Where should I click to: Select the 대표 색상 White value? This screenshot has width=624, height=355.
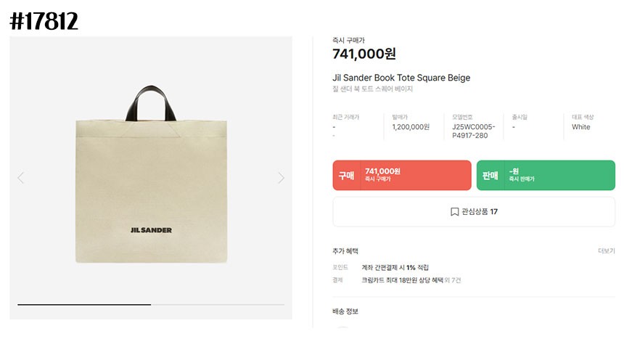click(x=580, y=127)
